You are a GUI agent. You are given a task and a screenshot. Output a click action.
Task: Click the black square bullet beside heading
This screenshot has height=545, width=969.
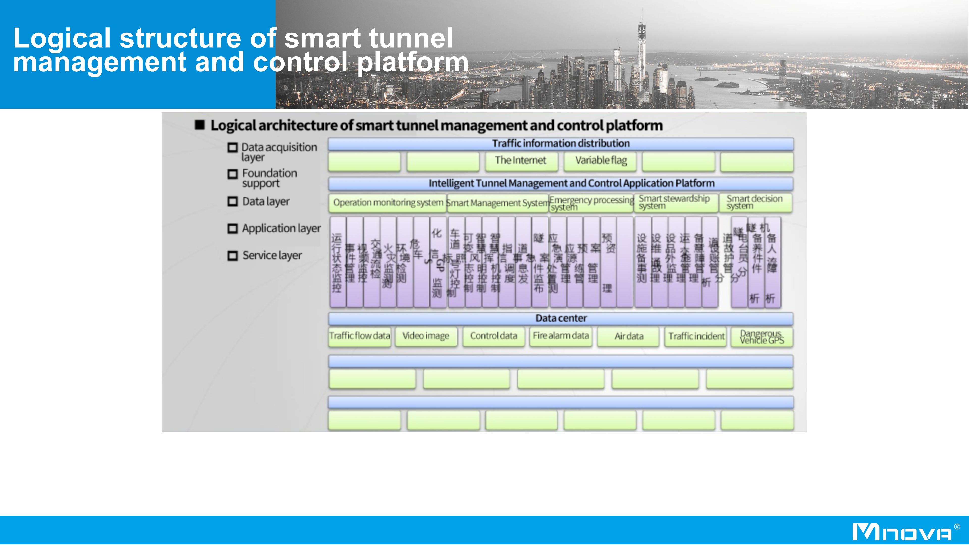point(200,125)
